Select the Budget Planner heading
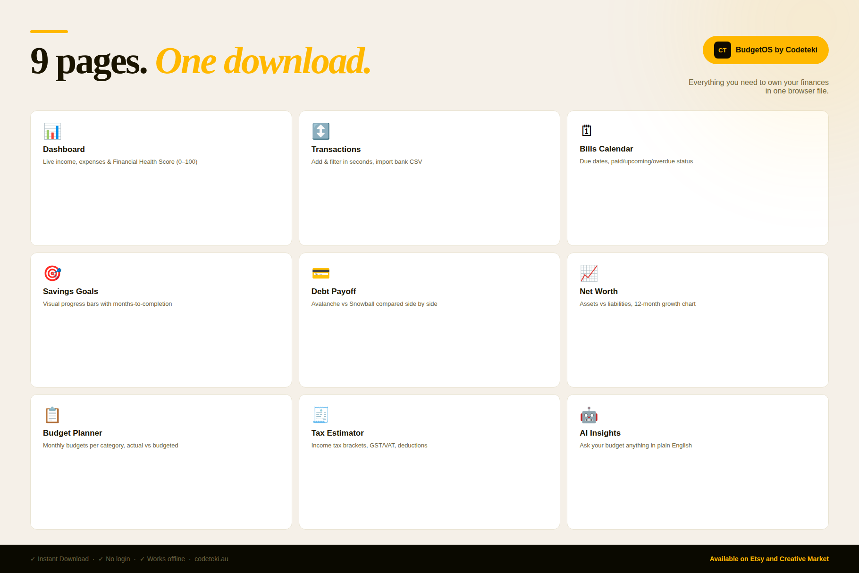This screenshot has width=859, height=573. 72,433
